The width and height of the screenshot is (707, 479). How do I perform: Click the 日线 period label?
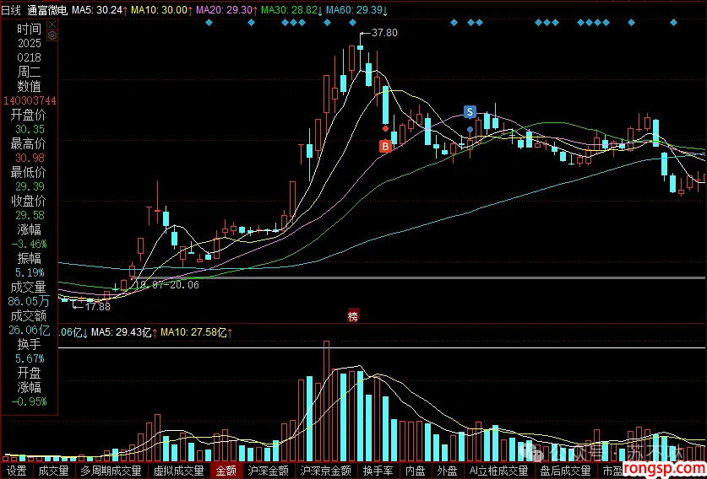pos(13,9)
